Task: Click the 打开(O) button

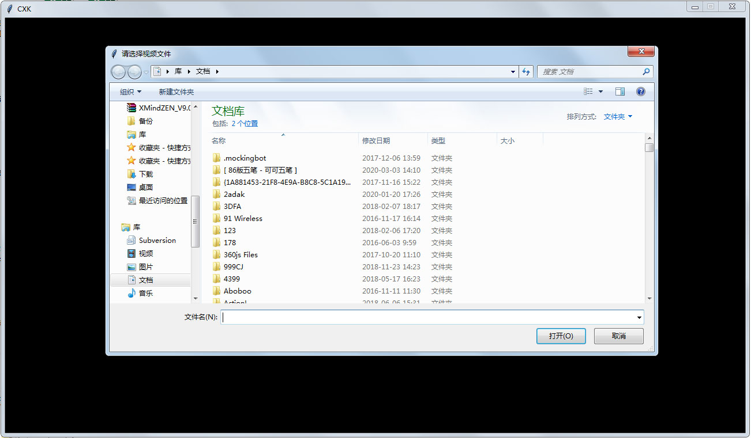Action: [560, 336]
